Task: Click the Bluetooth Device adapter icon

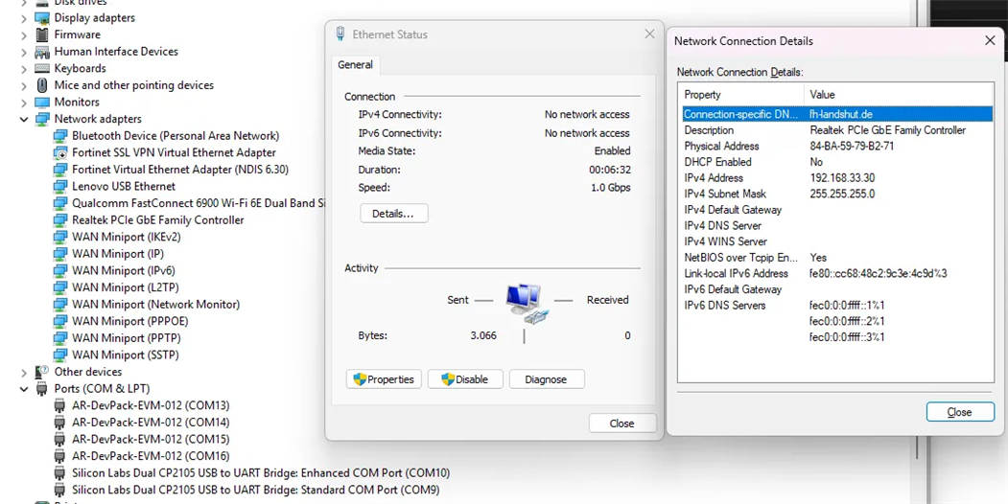Action: click(60, 136)
